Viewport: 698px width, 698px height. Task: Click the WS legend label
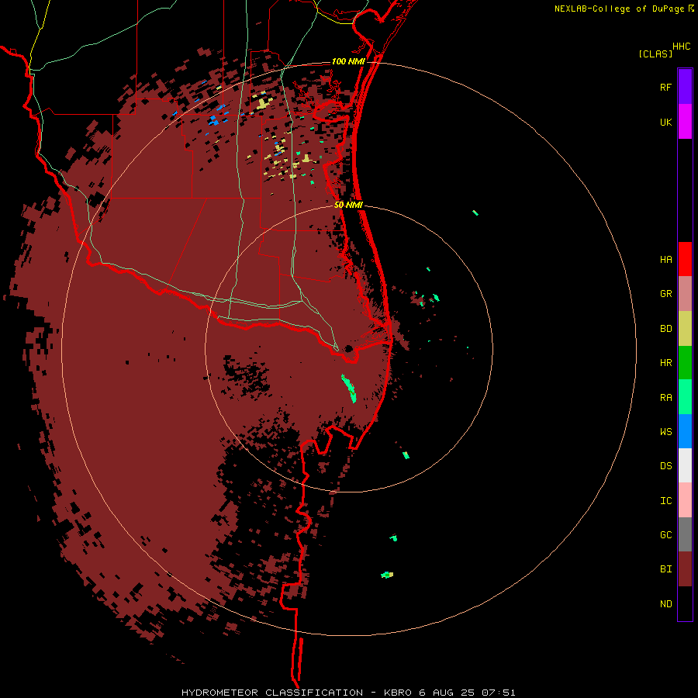coord(666,431)
